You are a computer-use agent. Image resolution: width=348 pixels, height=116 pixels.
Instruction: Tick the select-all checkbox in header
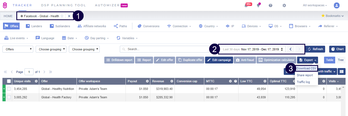[x=9, y=81]
